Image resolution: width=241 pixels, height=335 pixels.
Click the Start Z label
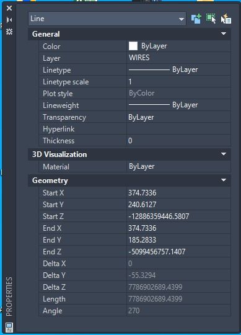(x=53, y=217)
